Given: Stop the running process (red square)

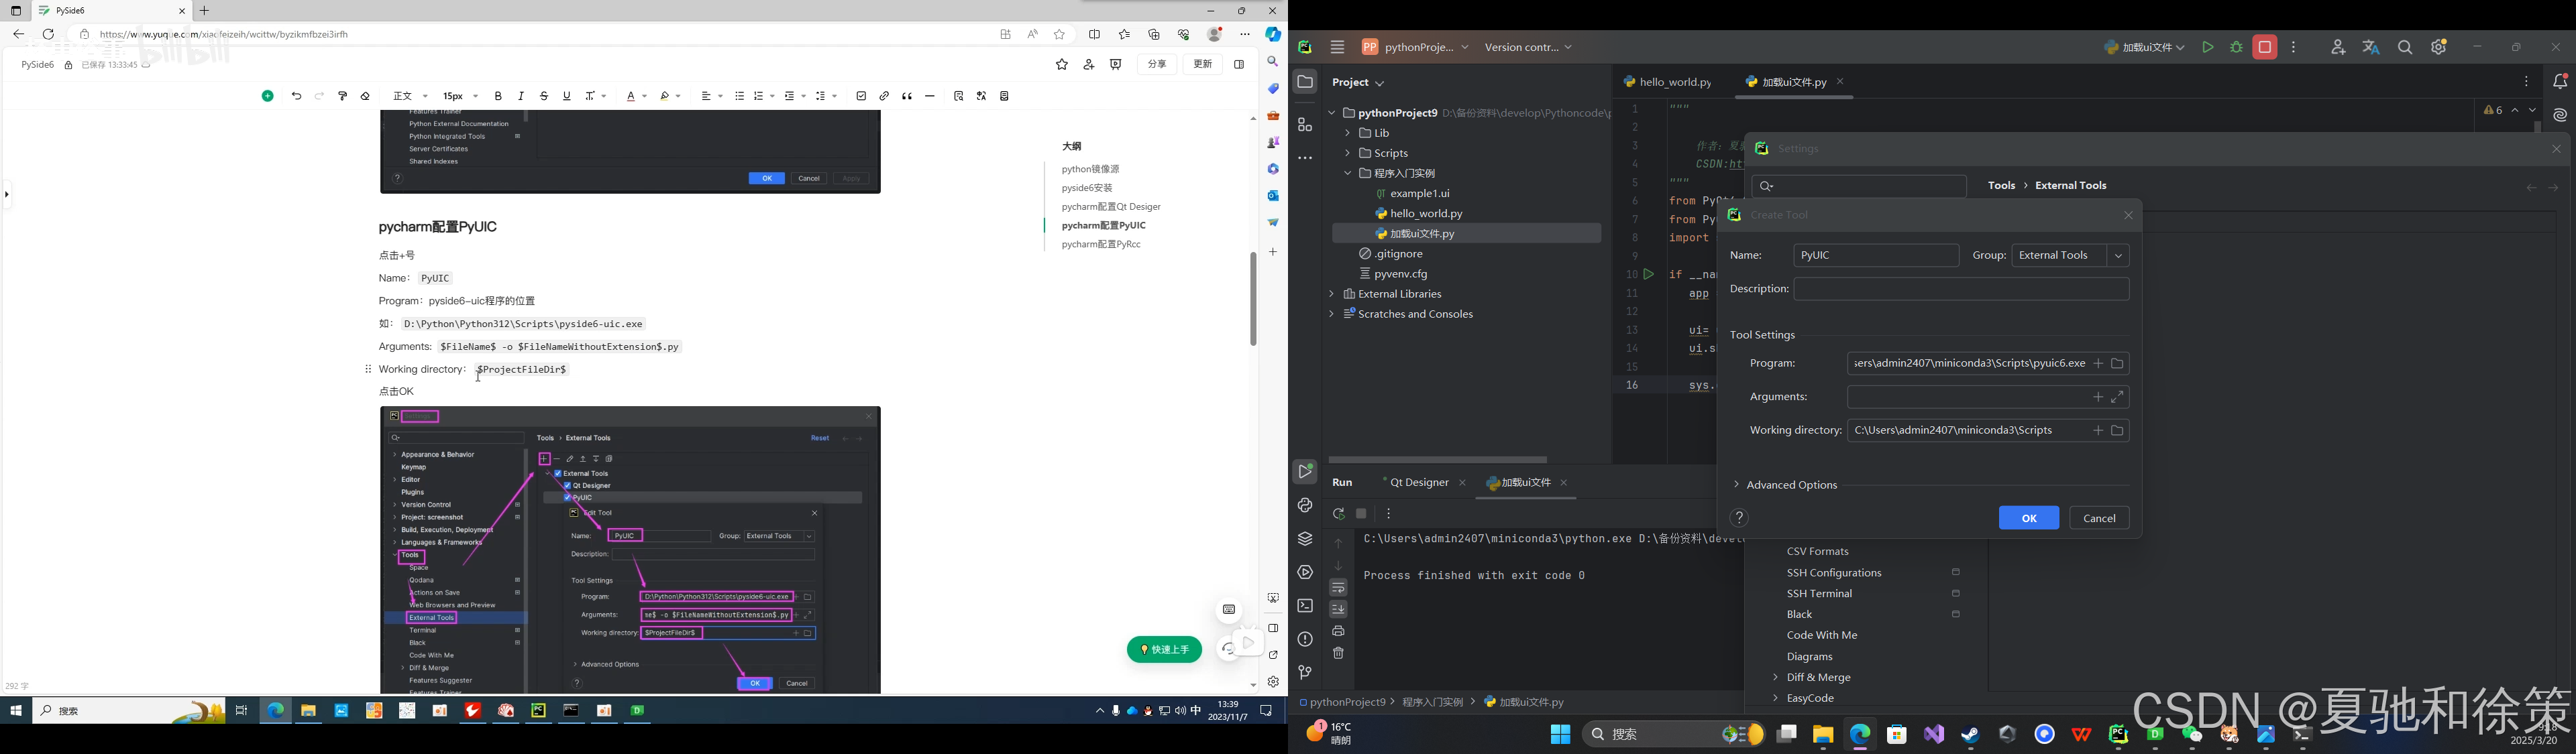Looking at the screenshot, I should point(2267,47).
